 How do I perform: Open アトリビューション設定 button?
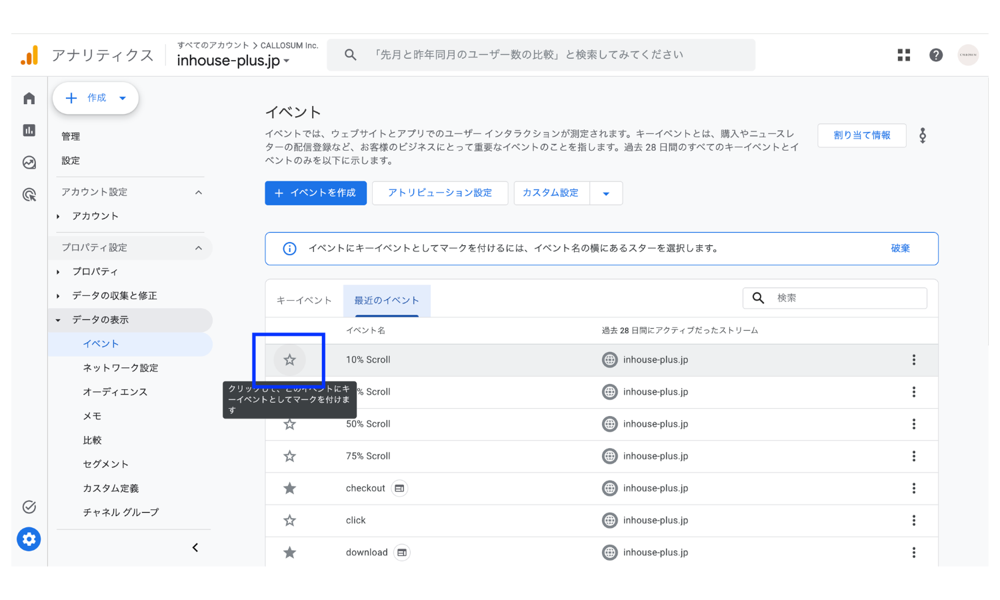click(x=440, y=193)
